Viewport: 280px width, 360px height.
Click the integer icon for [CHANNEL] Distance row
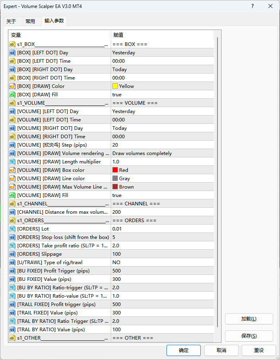[12, 212]
